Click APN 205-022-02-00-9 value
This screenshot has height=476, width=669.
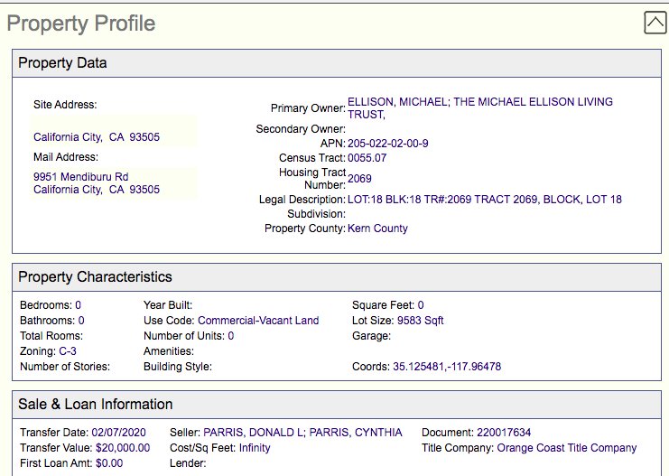387,144
